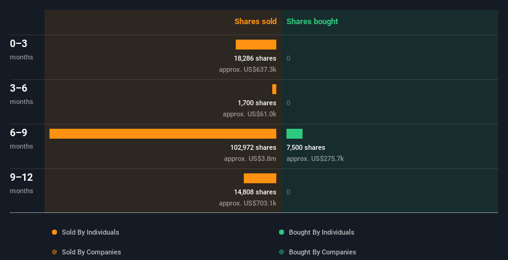Select the 6–9 months row label
Image resolution: width=508 pixels, height=260 pixels.
22,139
